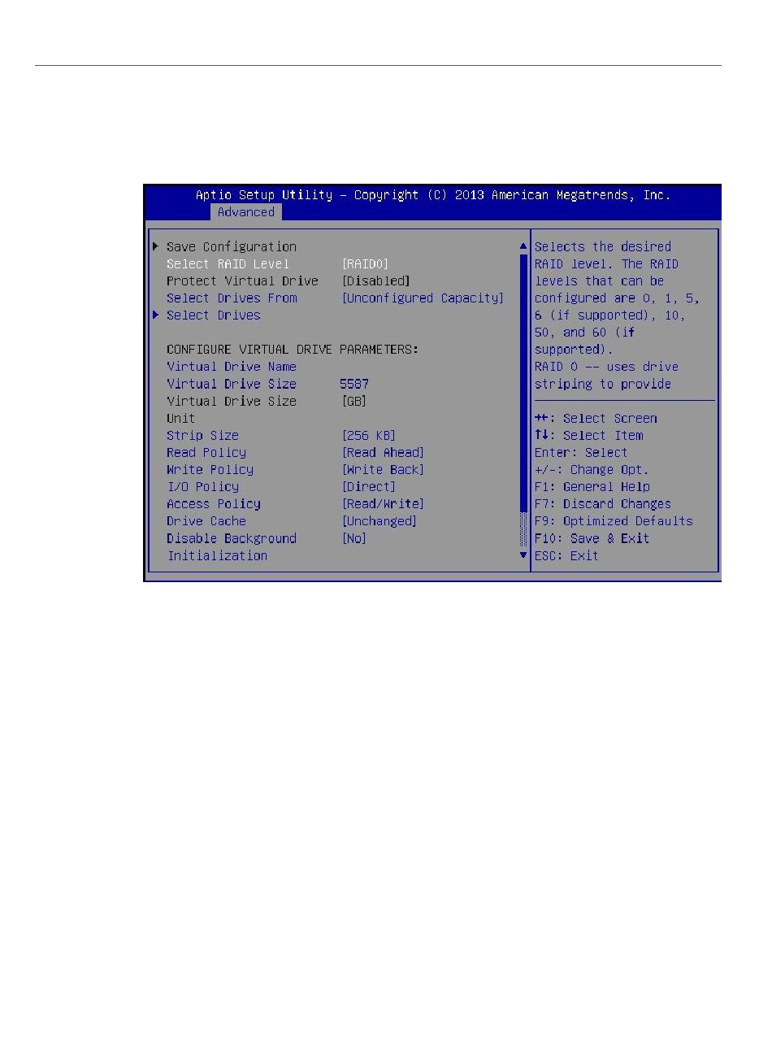Click the Select Item arrows hint

pos(588,435)
